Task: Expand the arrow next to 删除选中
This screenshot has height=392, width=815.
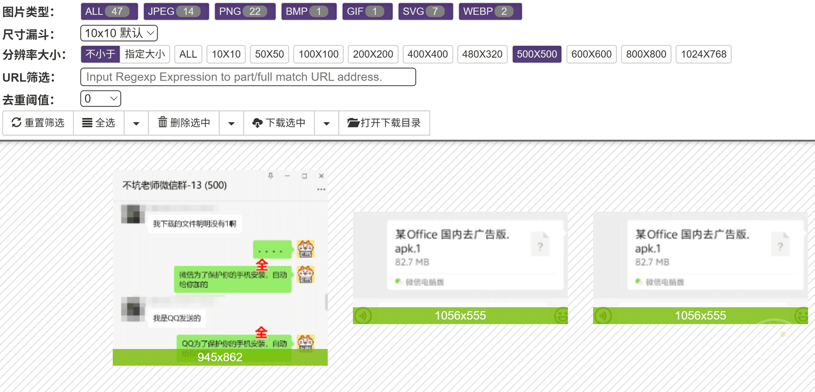Action: 231,123
